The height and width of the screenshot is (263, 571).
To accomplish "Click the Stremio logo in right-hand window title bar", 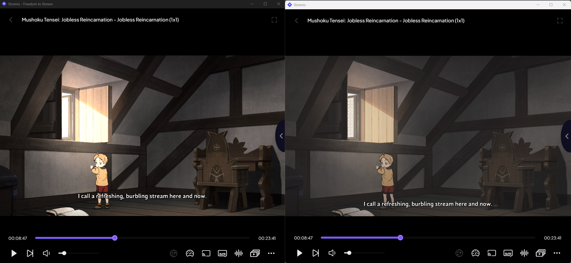I will coord(290,5).
